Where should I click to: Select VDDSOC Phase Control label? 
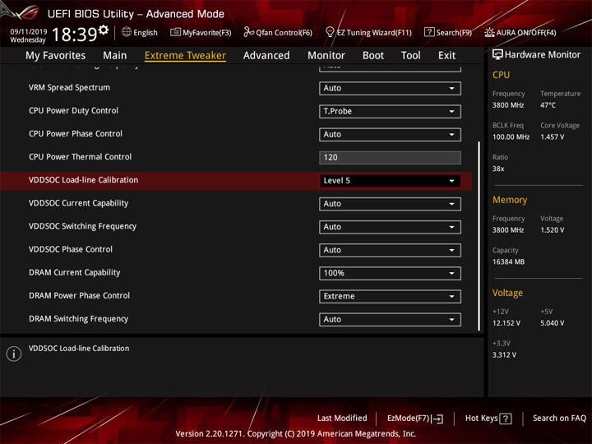click(71, 250)
